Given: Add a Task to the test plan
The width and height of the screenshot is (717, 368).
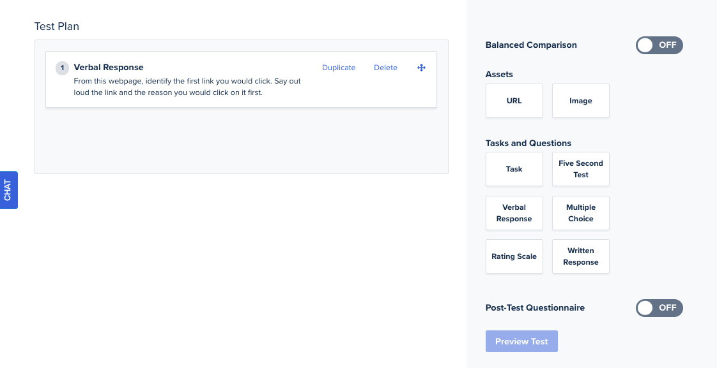Looking at the screenshot, I should 514,169.
